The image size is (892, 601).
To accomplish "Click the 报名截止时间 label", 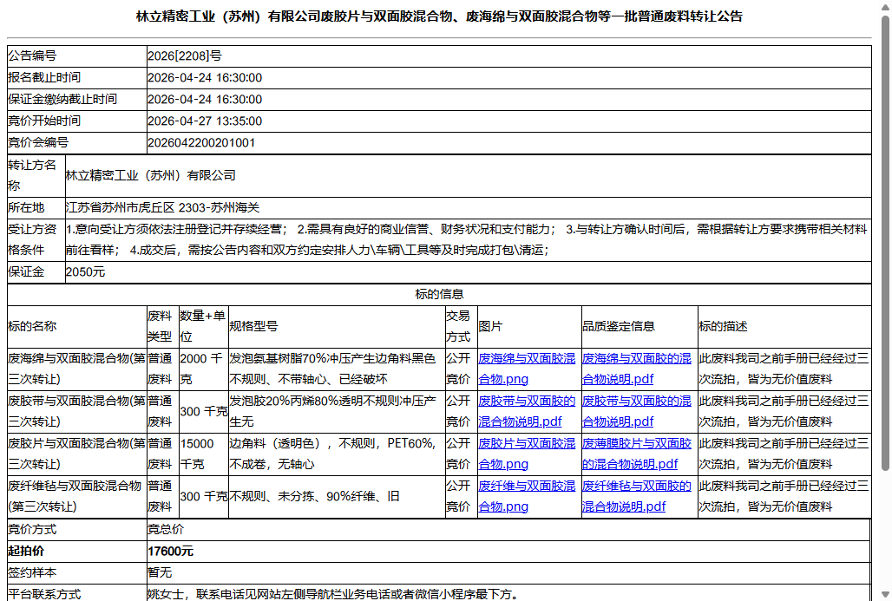I will tap(44, 78).
